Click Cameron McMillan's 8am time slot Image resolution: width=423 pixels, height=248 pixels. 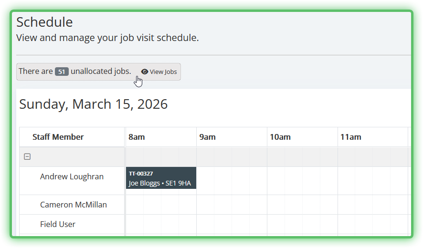coord(161,205)
